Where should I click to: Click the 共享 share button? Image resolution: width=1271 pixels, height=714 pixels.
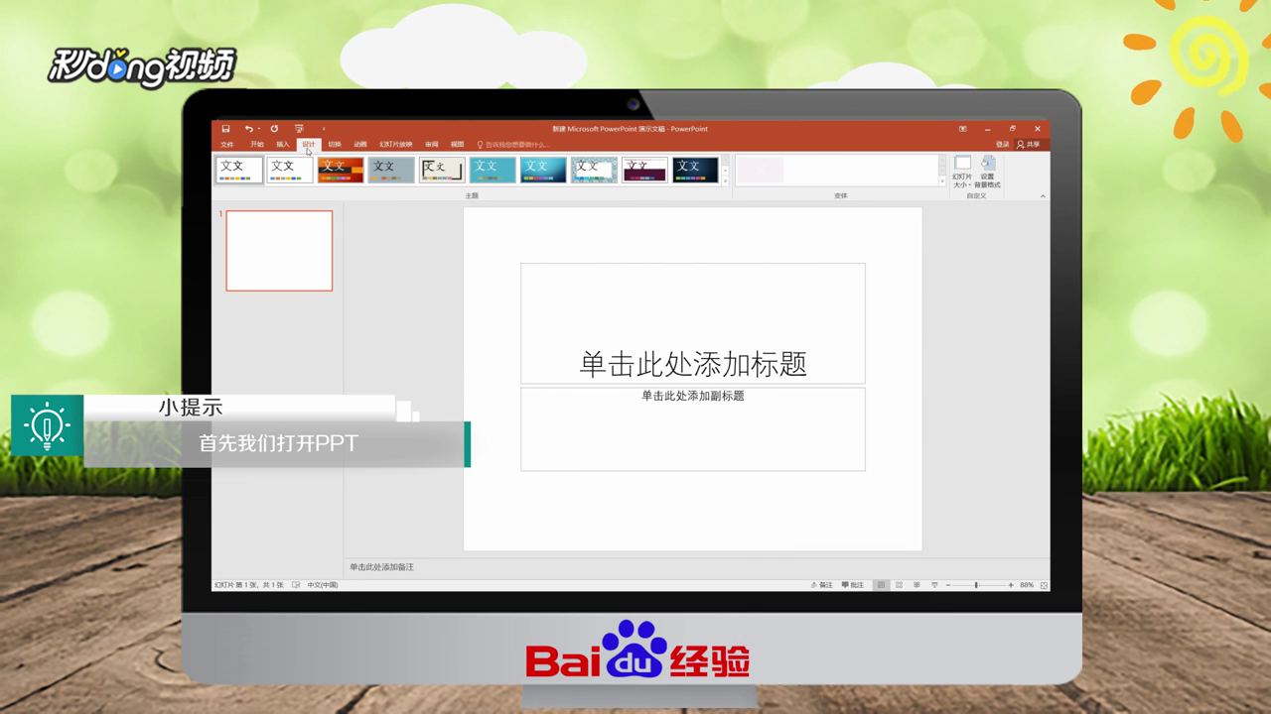[x=1029, y=145]
